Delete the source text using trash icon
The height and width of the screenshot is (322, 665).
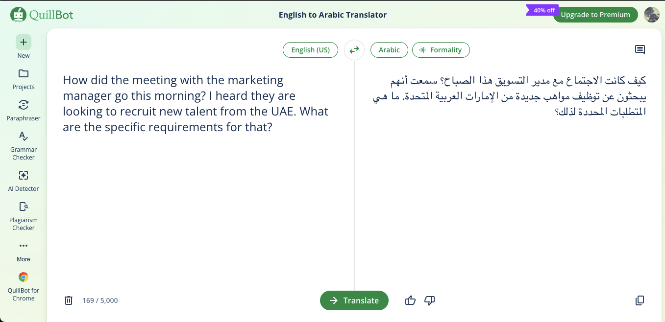pos(68,300)
